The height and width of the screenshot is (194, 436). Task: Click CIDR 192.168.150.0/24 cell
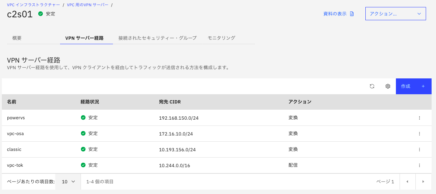tap(178, 118)
